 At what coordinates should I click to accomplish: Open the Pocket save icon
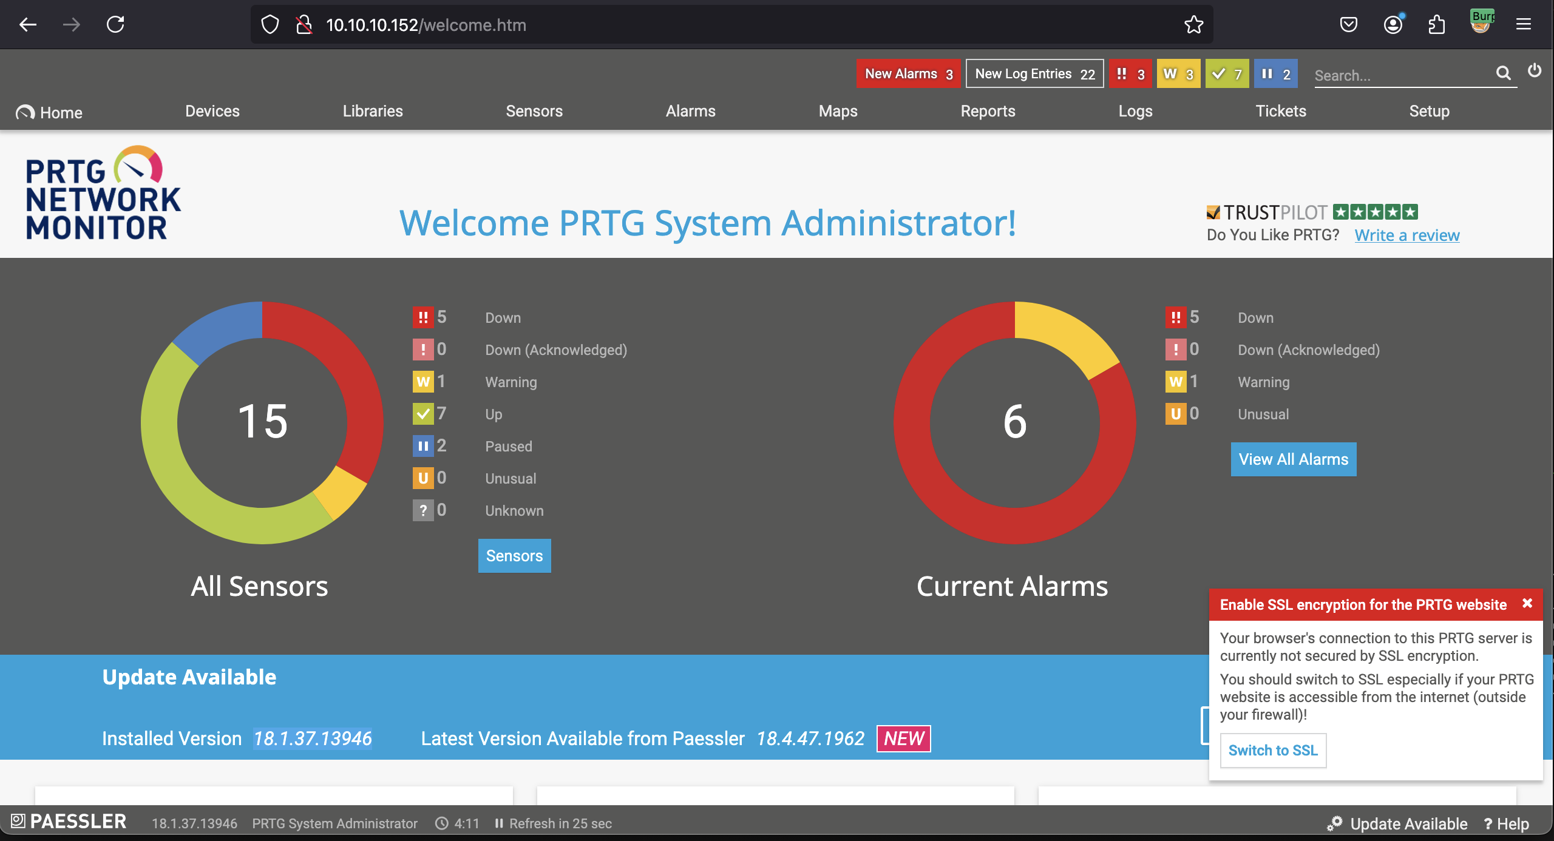click(1348, 24)
